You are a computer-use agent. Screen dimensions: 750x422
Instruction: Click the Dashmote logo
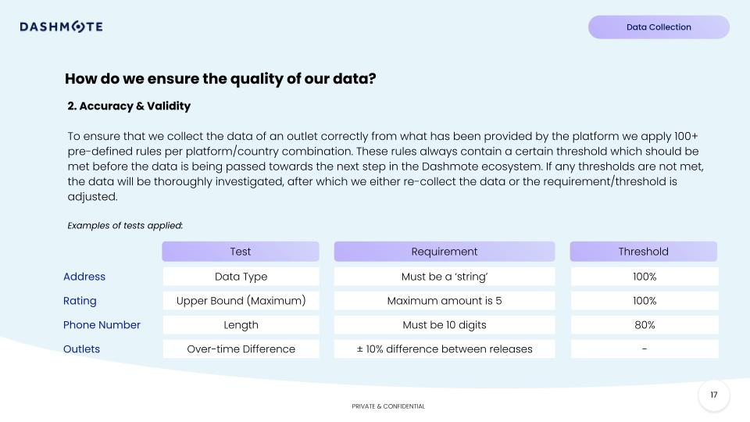click(x=61, y=27)
